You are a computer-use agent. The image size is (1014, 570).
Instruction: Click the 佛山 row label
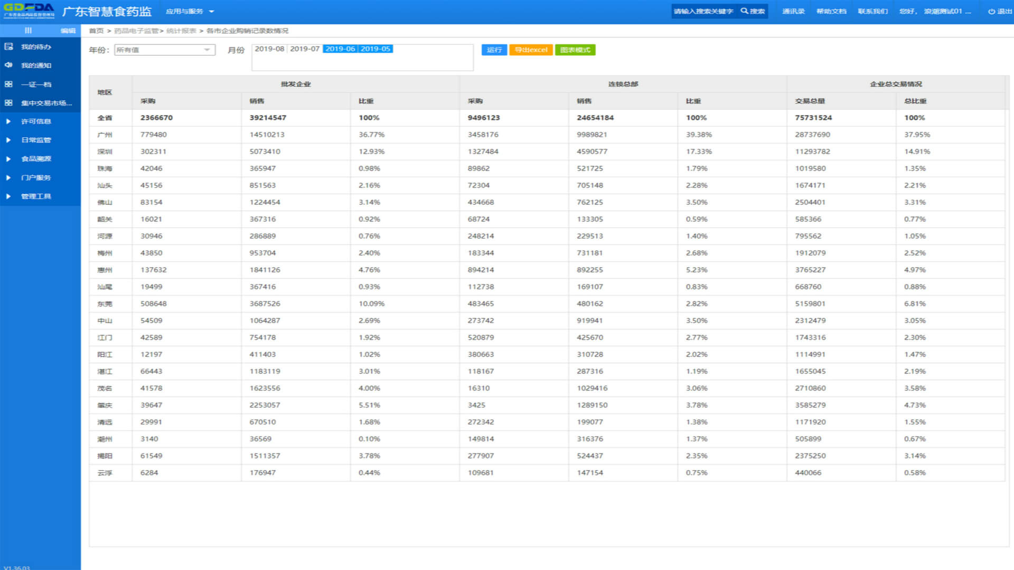pos(105,203)
